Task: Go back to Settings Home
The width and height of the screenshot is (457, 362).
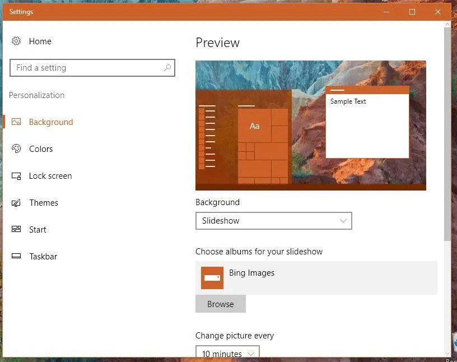Action: coord(40,41)
